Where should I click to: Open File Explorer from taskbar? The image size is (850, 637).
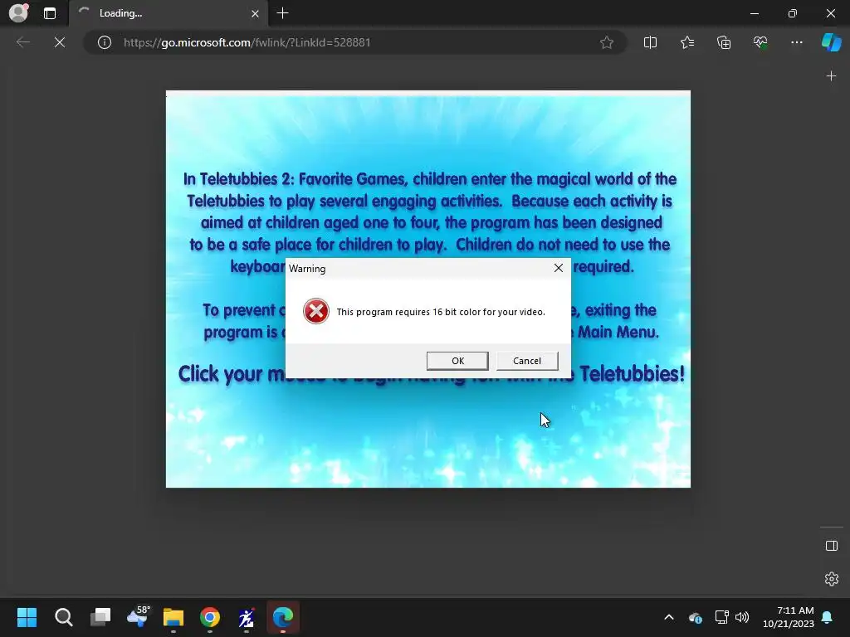click(173, 617)
